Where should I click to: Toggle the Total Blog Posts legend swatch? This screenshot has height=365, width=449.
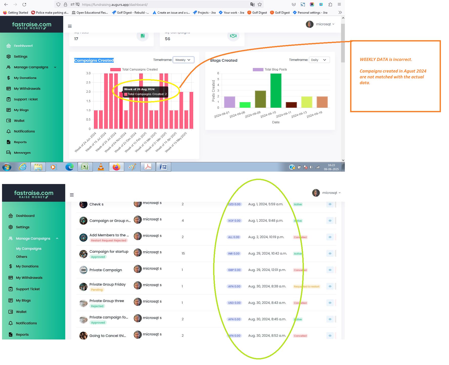point(258,70)
